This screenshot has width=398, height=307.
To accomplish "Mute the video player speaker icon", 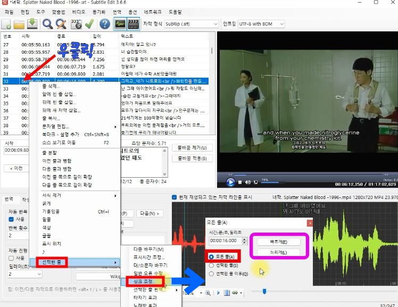I will pos(248,182).
